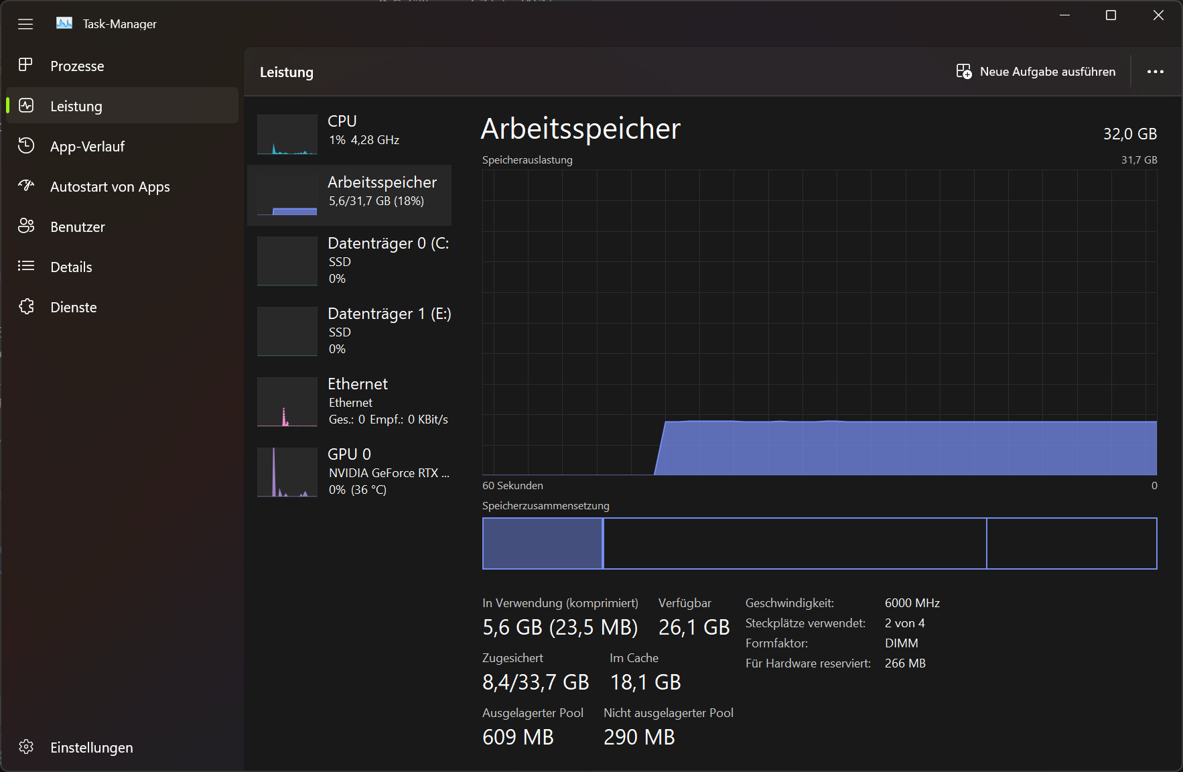Image resolution: width=1183 pixels, height=772 pixels.
Task: Click the GPU 0 mini graph thumbnail
Action: [x=287, y=472]
